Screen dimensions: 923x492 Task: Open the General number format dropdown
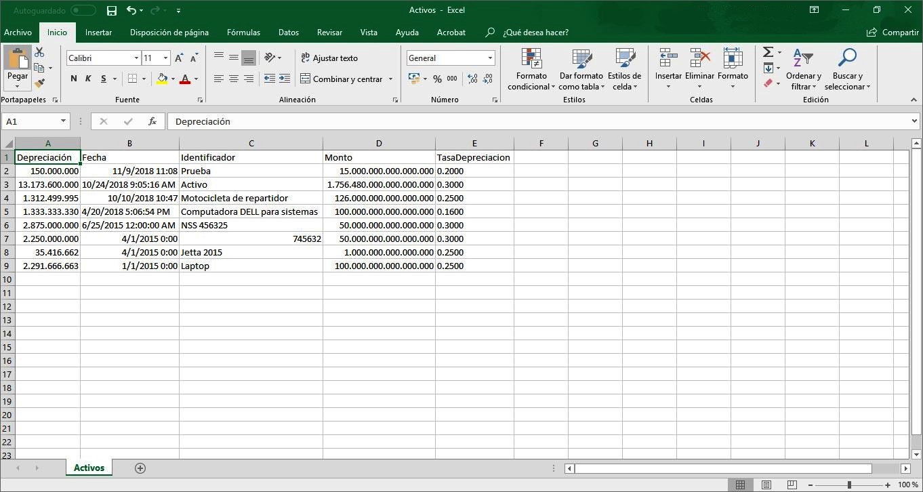click(490, 58)
